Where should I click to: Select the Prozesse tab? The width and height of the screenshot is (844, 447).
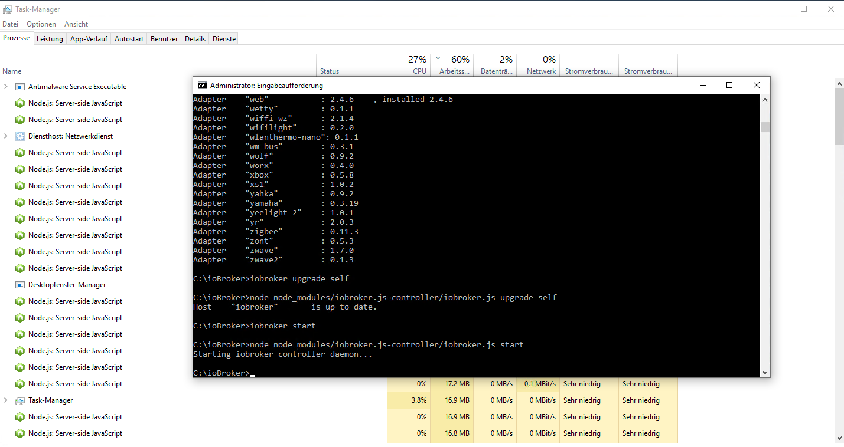point(17,38)
